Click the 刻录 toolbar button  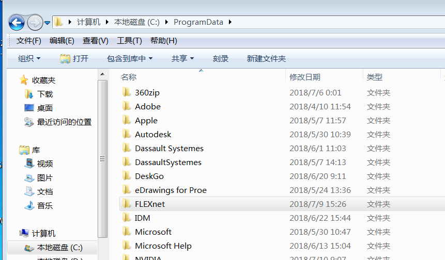coord(221,59)
